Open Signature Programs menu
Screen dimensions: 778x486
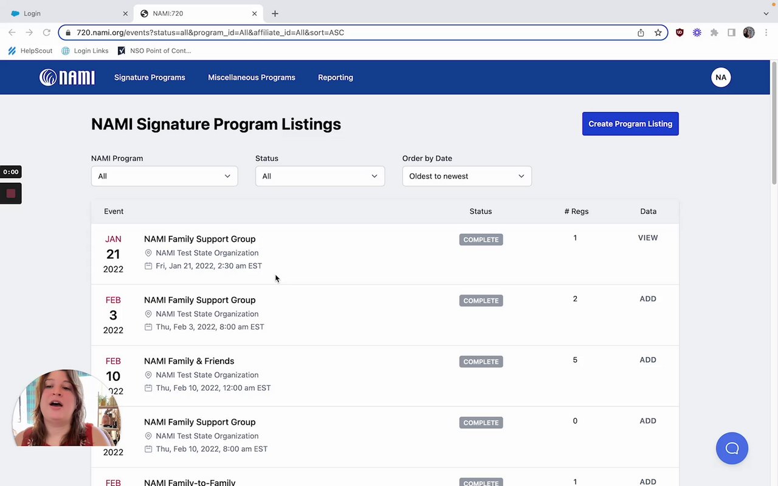coord(150,77)
